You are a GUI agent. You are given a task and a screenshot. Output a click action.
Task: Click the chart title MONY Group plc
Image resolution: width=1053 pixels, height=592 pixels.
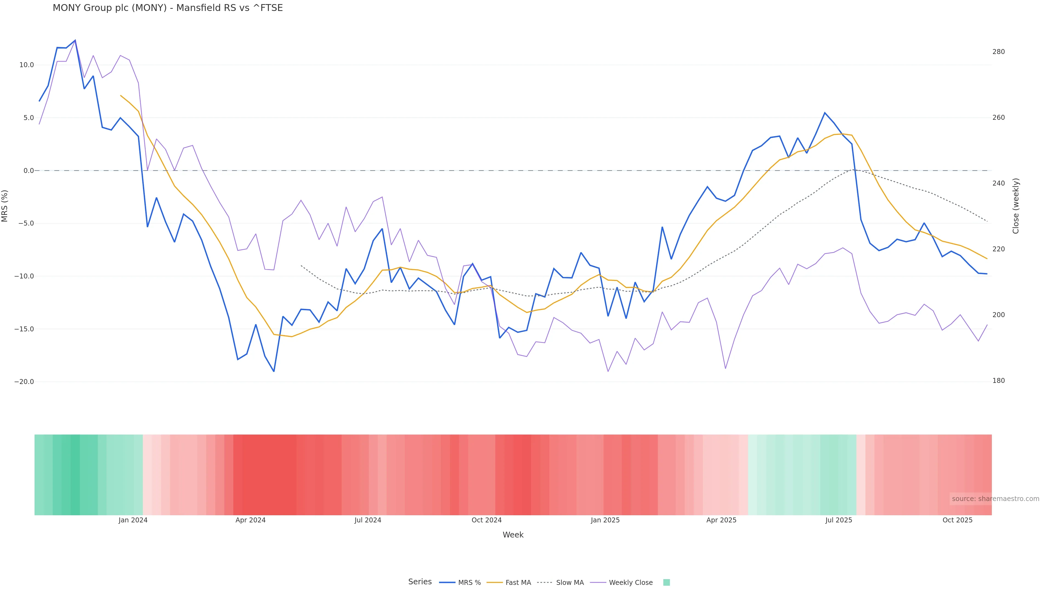pyautogui.click(x=168, y=8)
